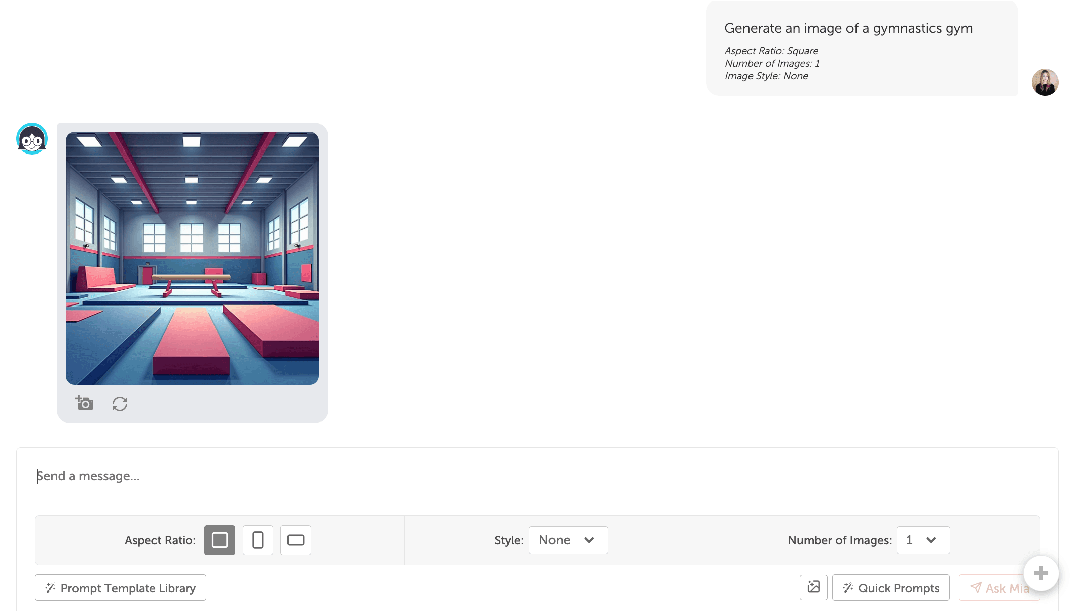
Task: Select the landscape aspect ratio option
Action: 296,540
